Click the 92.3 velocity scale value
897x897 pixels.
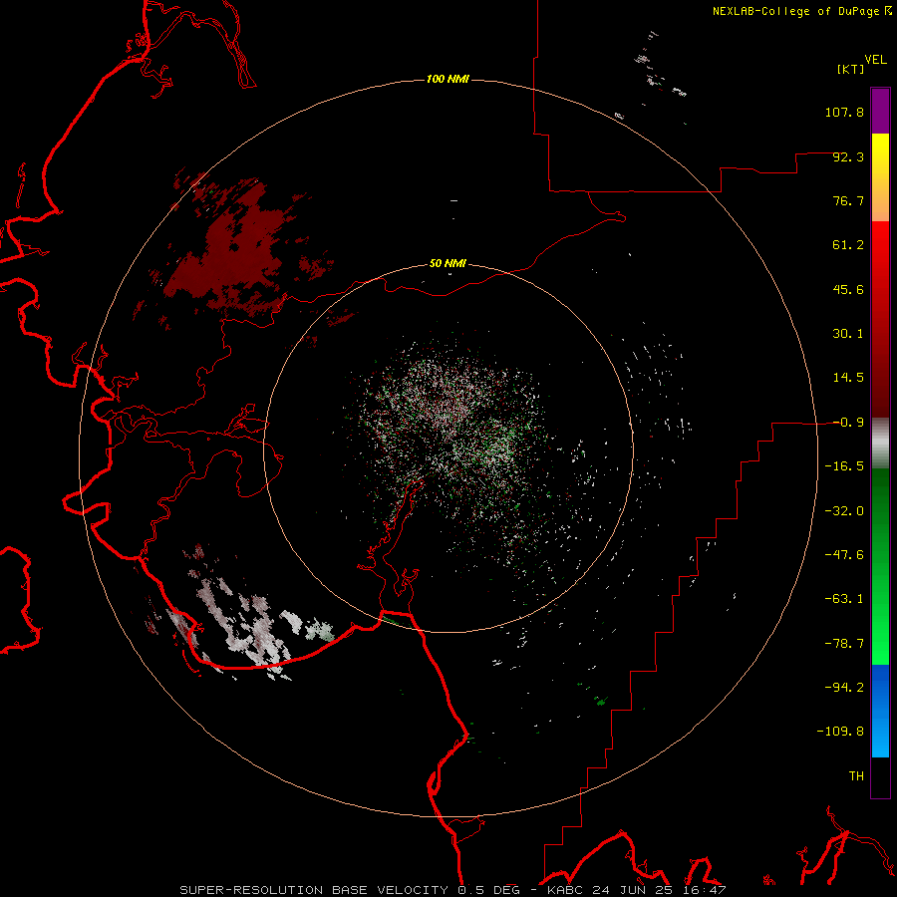[848, 156]
